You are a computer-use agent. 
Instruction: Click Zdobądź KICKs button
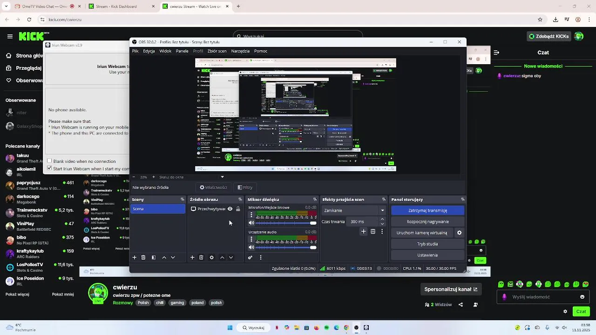click(549, 36)
